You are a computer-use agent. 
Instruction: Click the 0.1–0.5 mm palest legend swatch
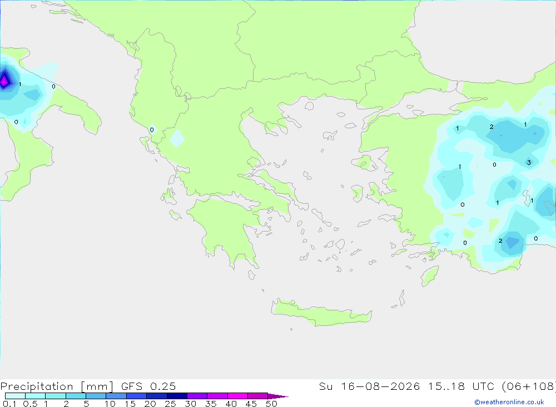point(15,396)
